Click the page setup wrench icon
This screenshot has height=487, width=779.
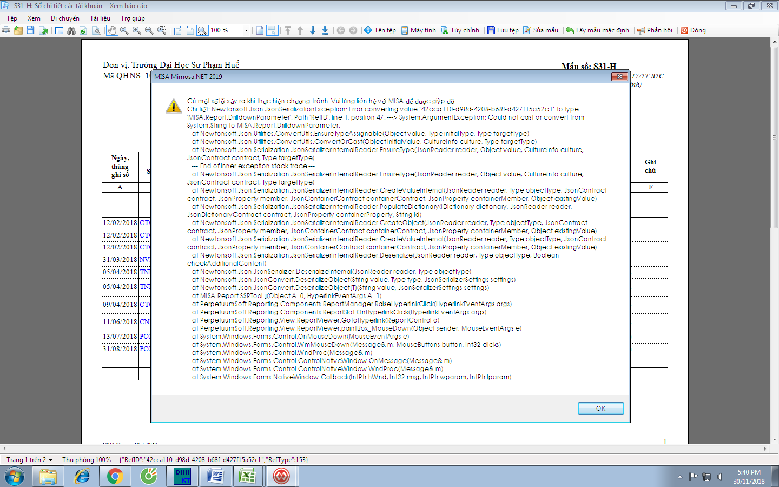coord(96,30)
